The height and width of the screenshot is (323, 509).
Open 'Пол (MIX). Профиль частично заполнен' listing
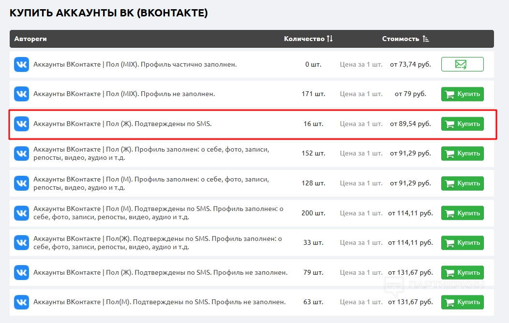pos(135,65)
